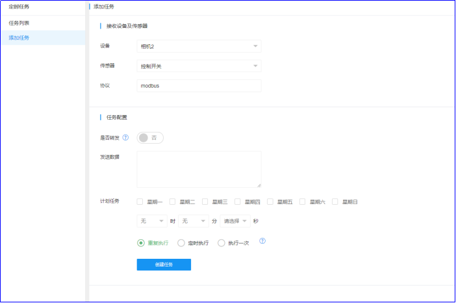Select 添加任务 in the sidebar
Screen dimensions: 456x303
(x=43, y=38)
